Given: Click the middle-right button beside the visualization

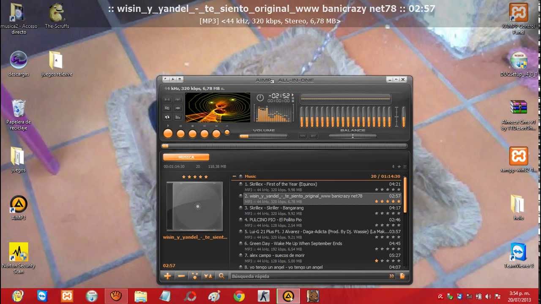Looking at the screenshot, I should [178, 108].
